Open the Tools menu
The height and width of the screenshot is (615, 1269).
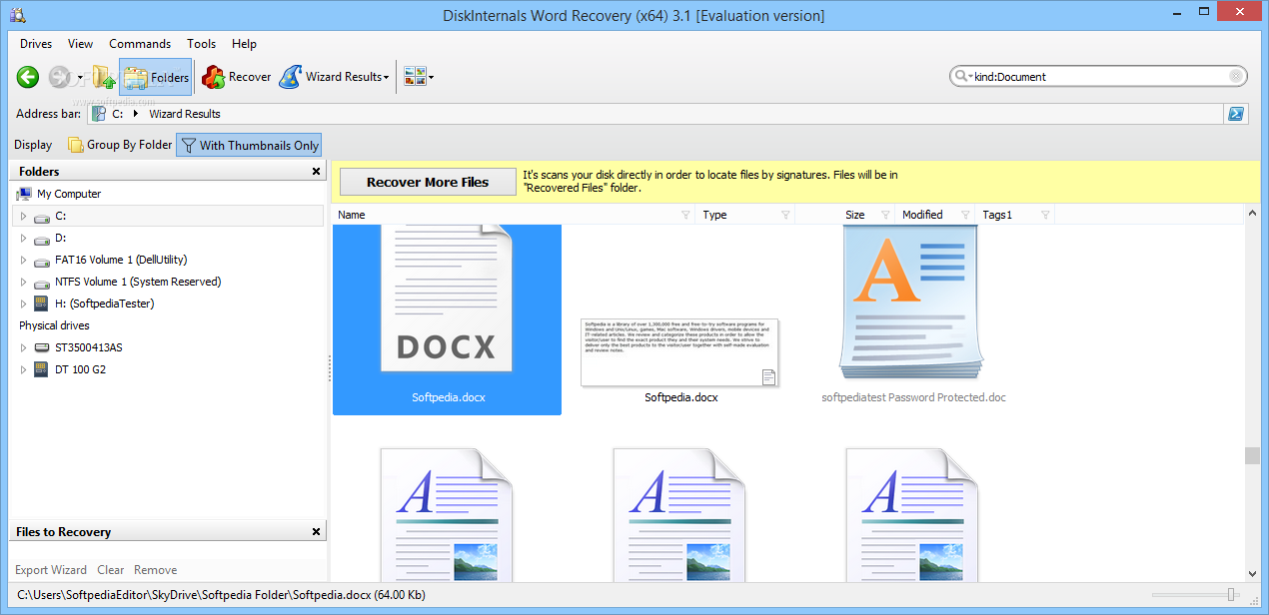pos(201,44)
